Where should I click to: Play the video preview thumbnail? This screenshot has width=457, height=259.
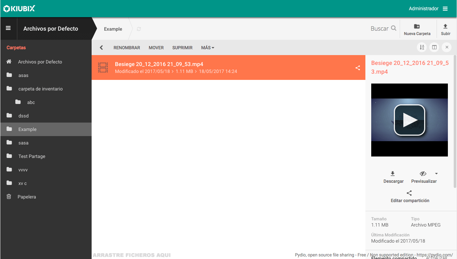409,120
